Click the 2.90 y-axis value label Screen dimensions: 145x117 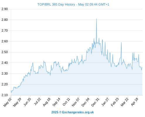[x=5, y=9]
